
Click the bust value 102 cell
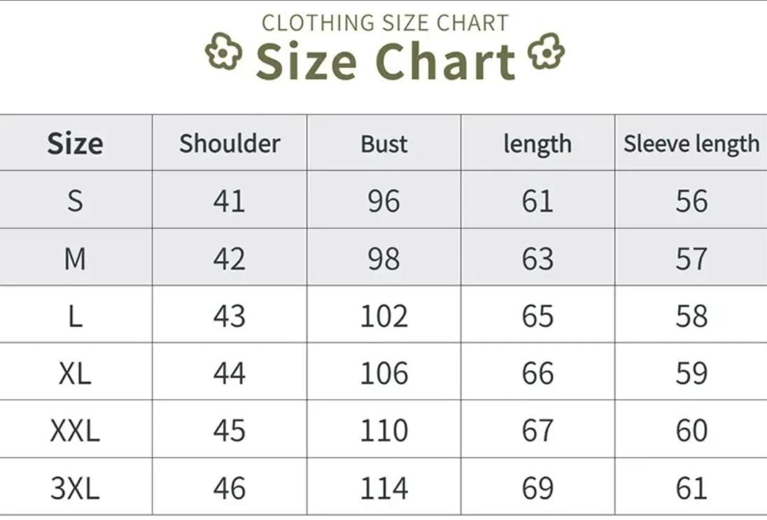[x=384, y=316]
